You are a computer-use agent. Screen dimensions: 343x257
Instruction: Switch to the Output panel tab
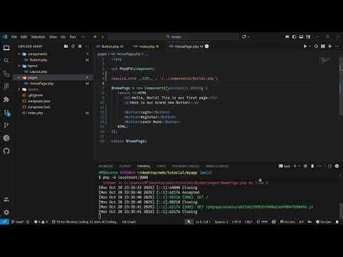tap(125, 166)
